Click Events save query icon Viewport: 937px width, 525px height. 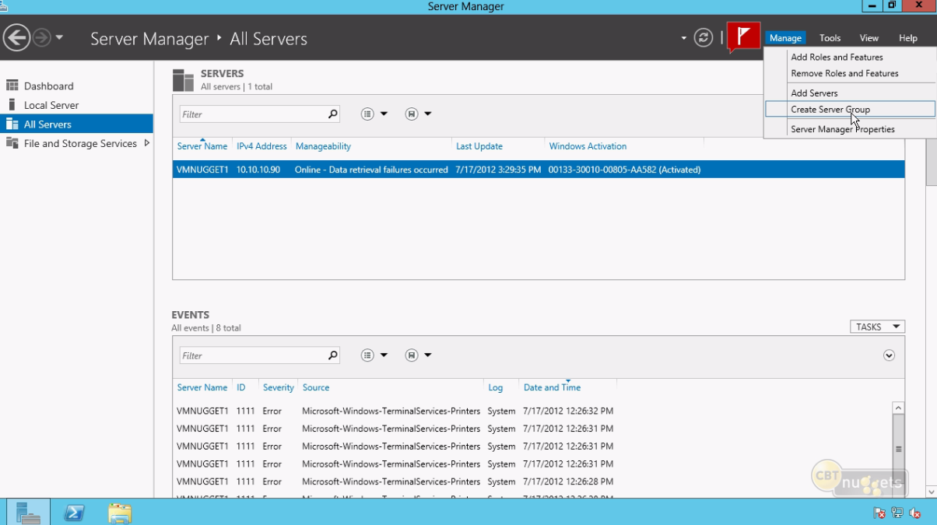[x=412, y=355]
